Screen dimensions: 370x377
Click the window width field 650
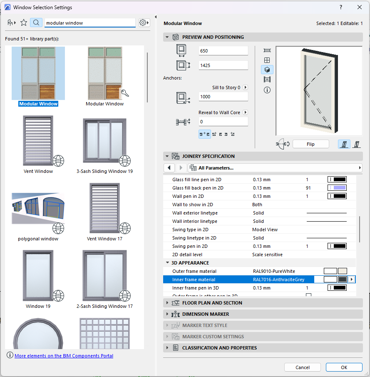coord(223,51)
